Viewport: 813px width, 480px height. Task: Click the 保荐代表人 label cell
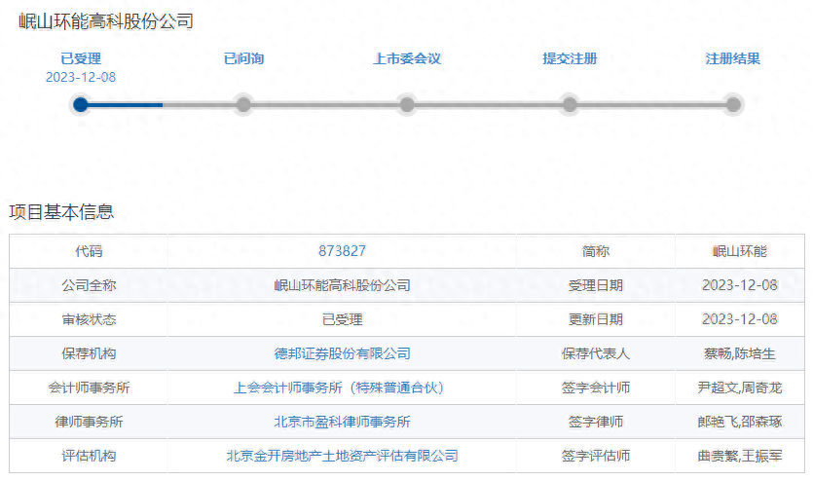point(596,353)
